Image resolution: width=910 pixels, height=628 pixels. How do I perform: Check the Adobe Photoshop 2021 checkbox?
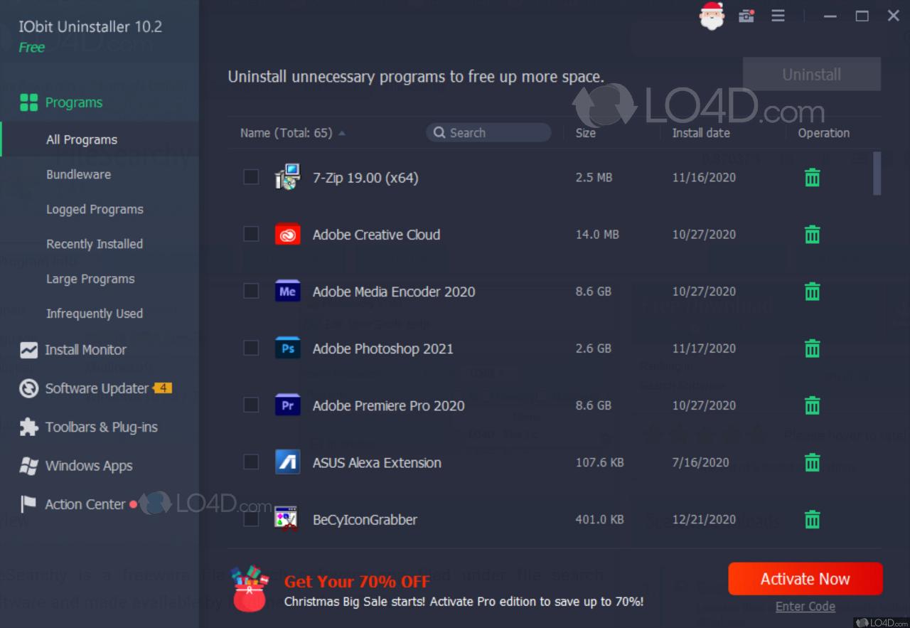tap(251, 348)
